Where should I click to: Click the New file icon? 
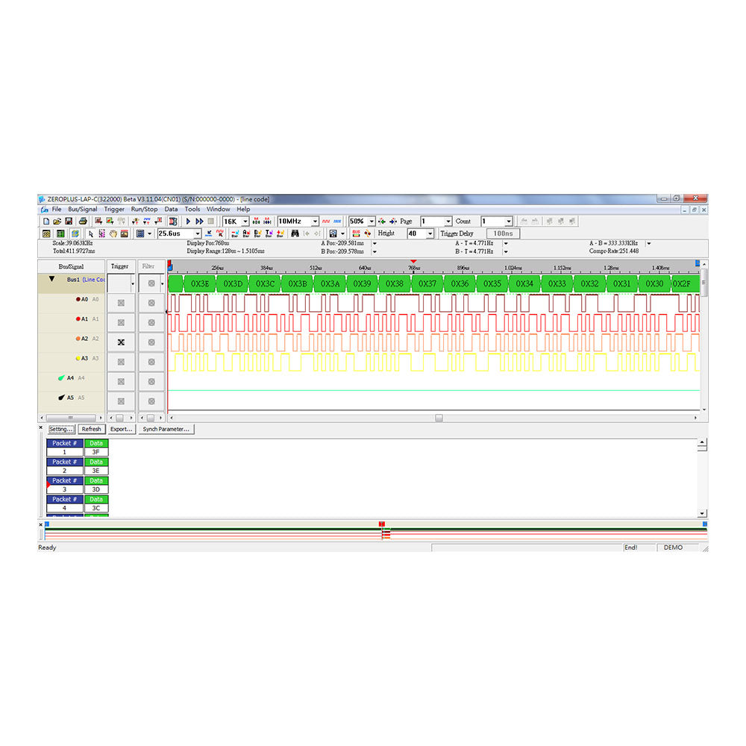coord(46,222)
